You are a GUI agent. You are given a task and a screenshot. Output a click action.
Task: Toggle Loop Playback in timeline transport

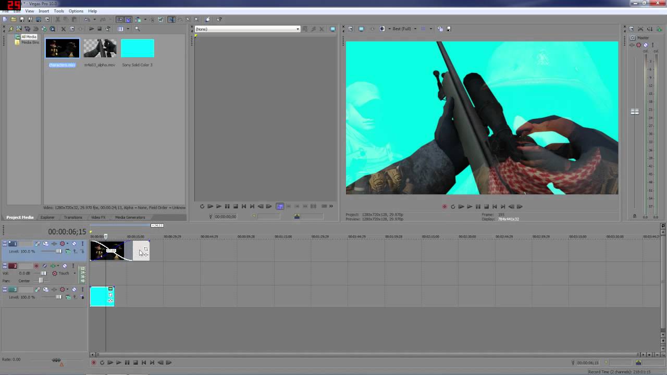pyautogui.click(x=102, y=362)
